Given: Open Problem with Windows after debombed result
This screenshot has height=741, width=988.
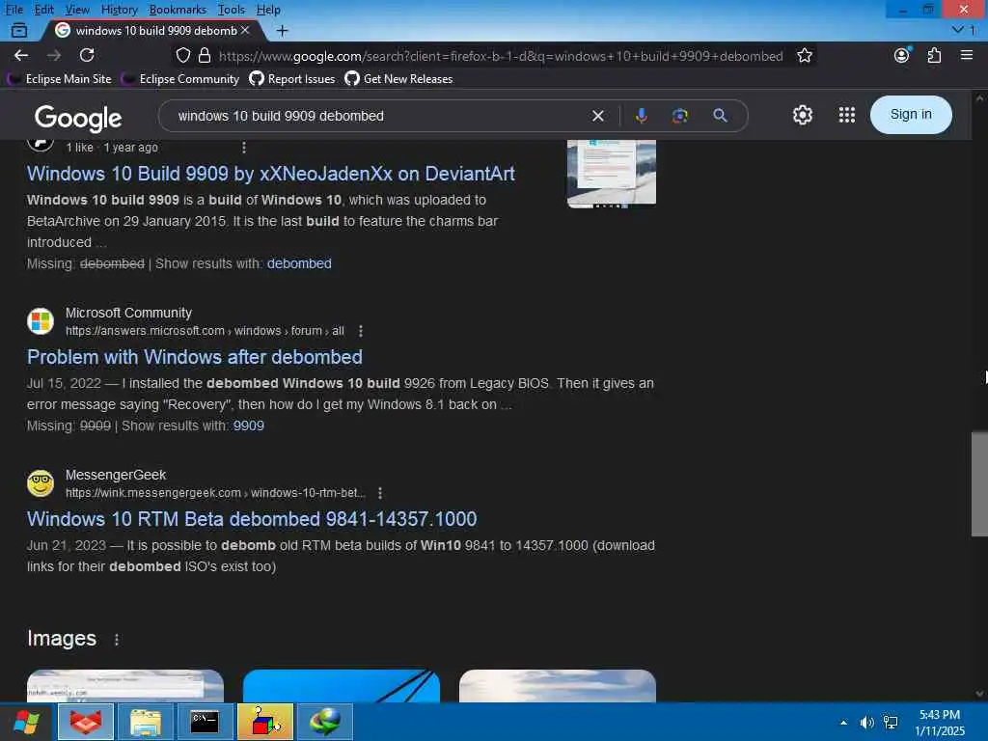Looking at the screenshot, I should point(195,357).
